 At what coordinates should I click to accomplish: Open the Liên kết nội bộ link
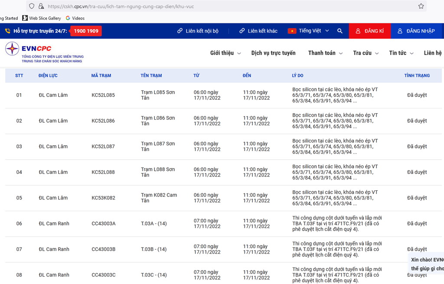coord(198,31)
